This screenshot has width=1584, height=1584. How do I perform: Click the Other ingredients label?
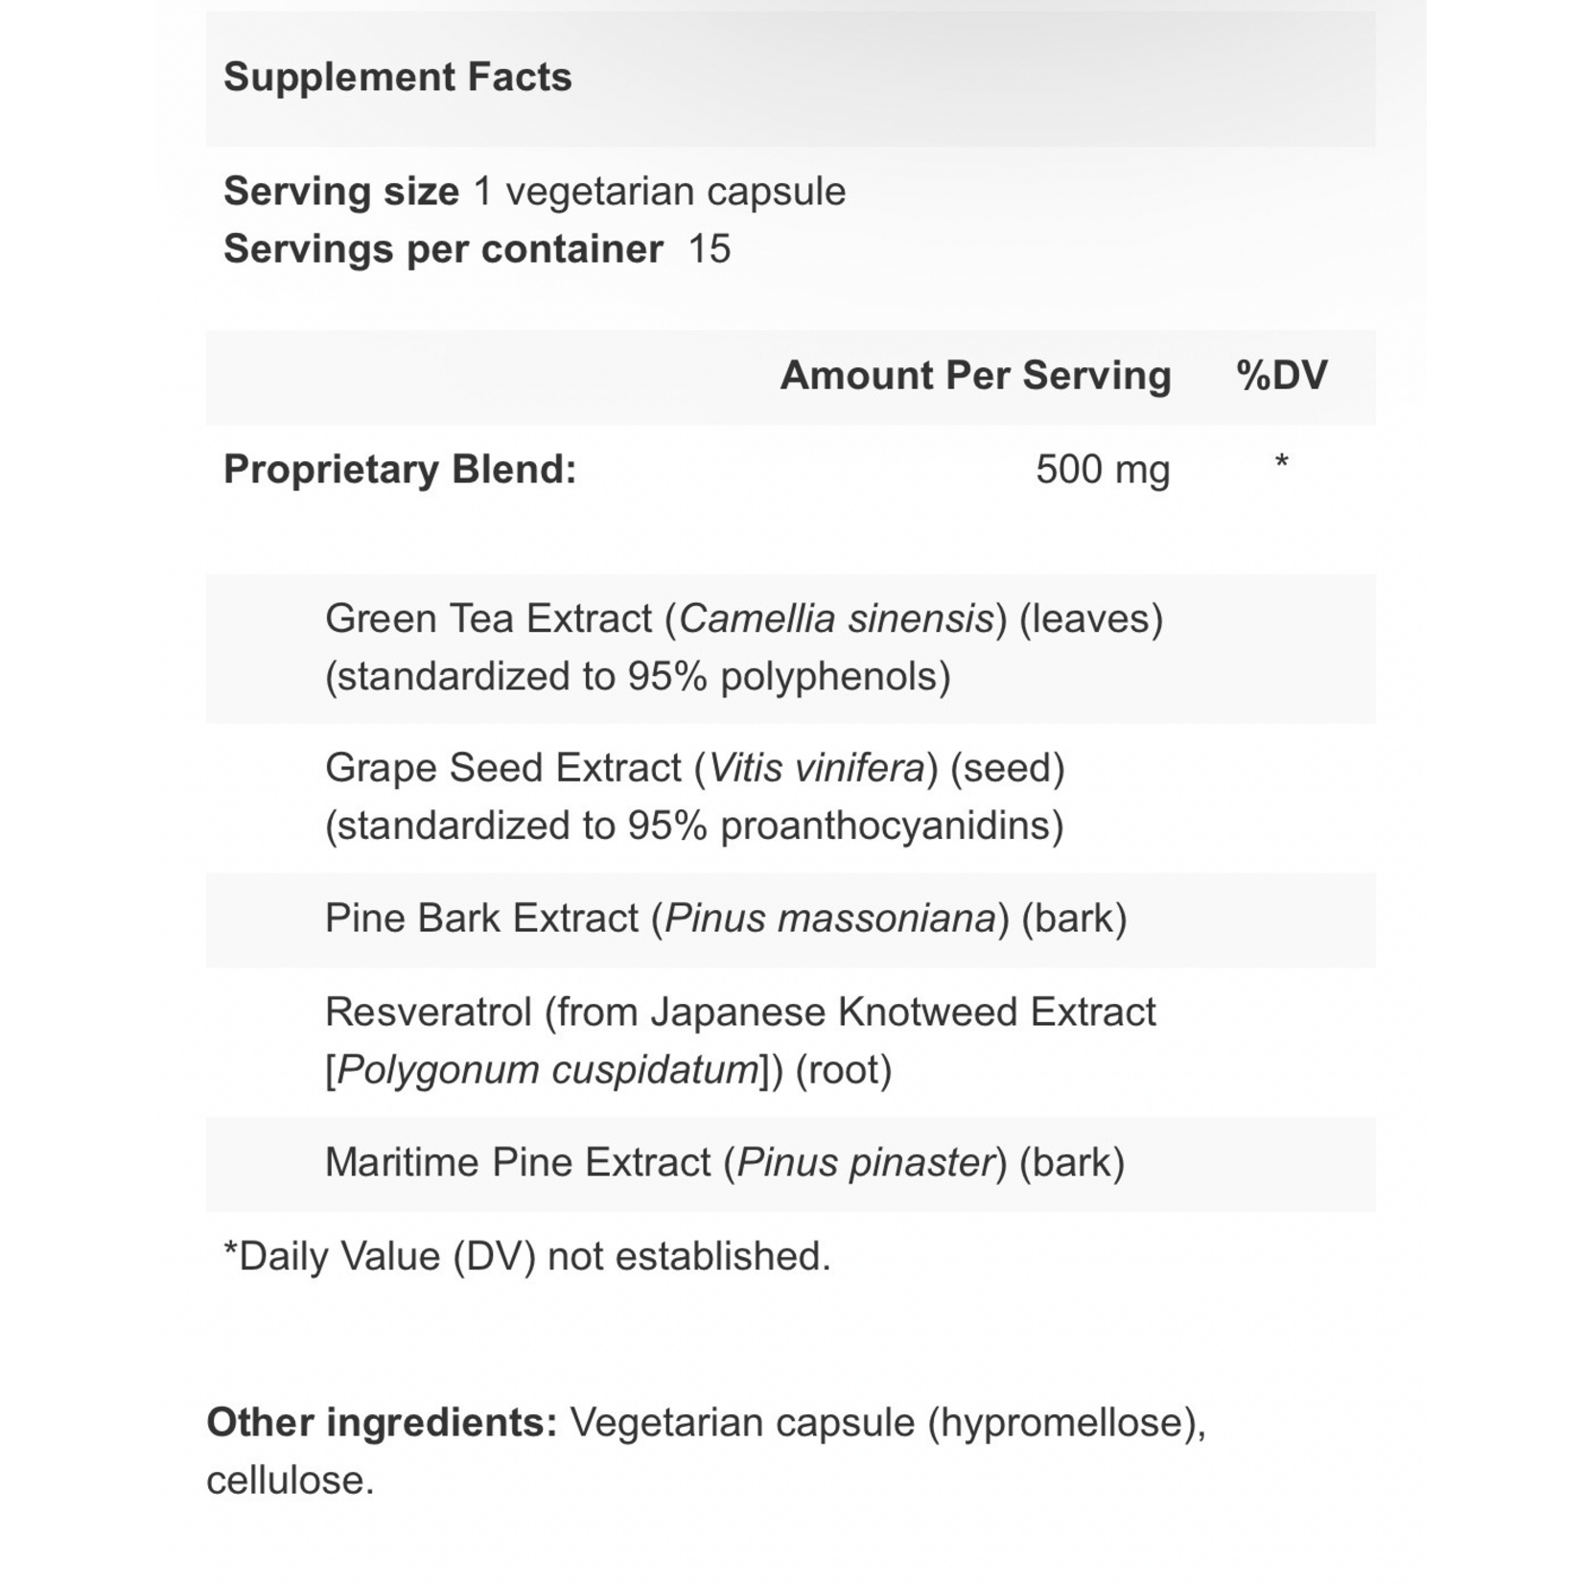382,1422
